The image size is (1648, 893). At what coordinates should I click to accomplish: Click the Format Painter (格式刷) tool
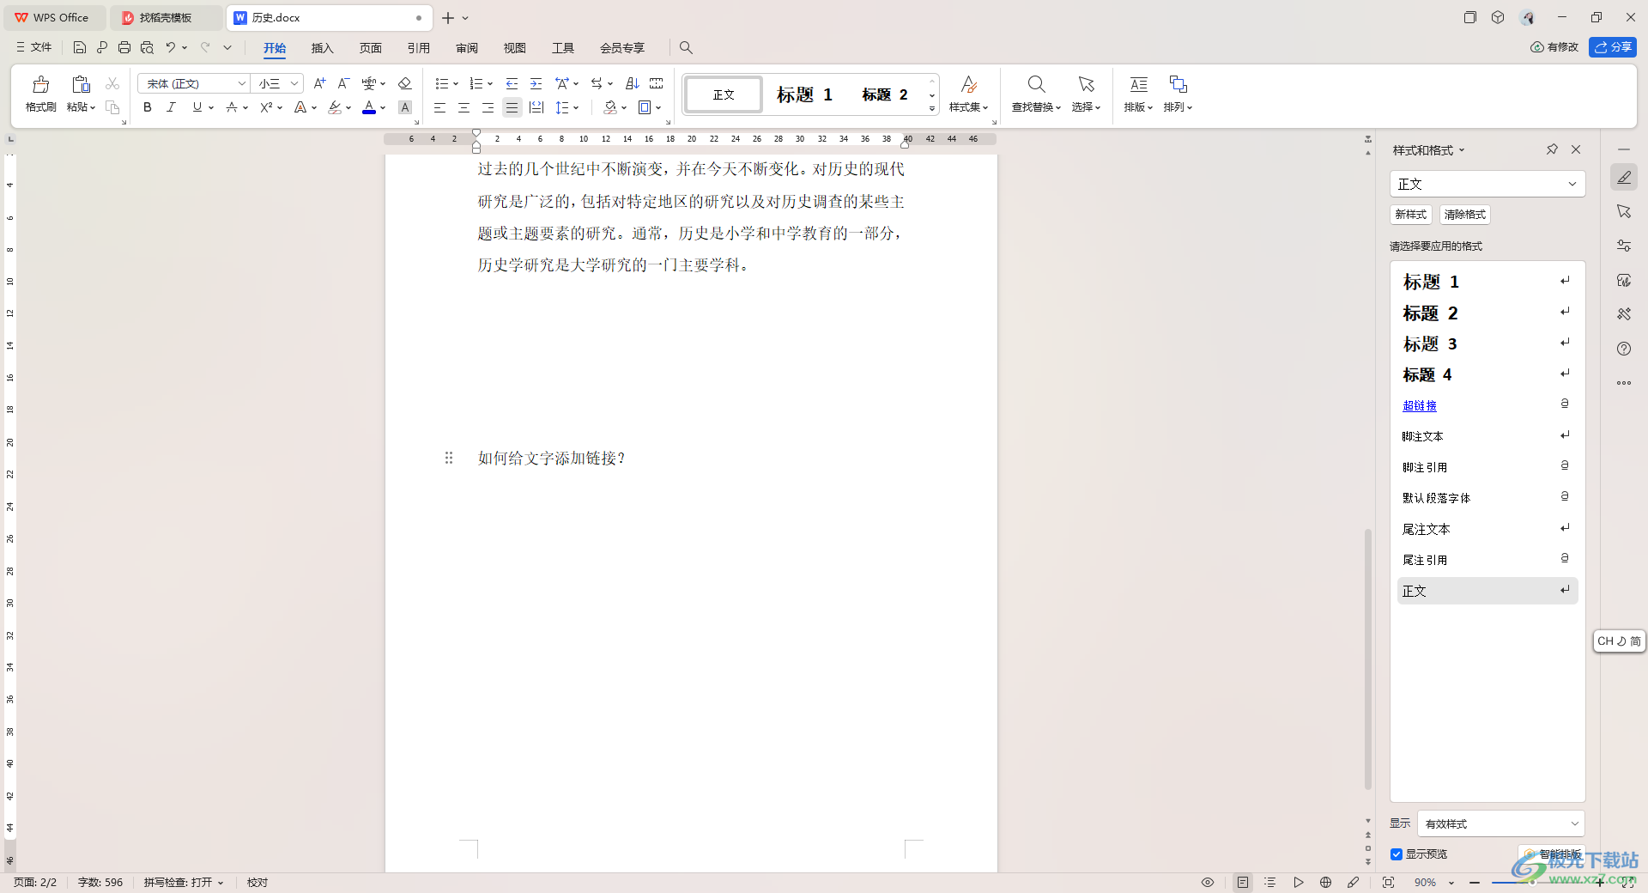coord(40,94)
